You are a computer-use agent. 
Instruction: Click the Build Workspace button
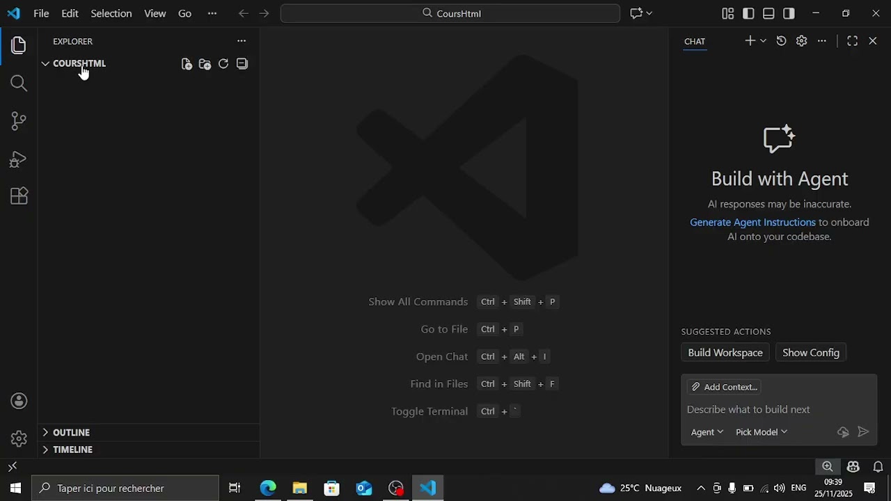coord(725,353)
